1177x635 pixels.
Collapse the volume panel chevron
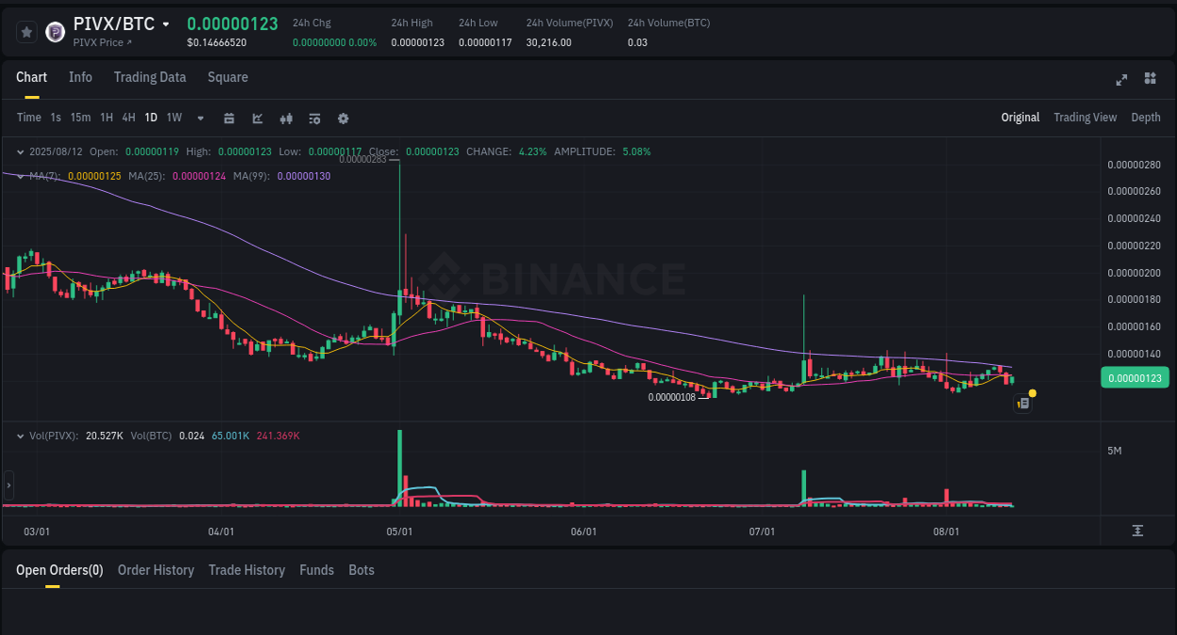[x=21, y=435]
